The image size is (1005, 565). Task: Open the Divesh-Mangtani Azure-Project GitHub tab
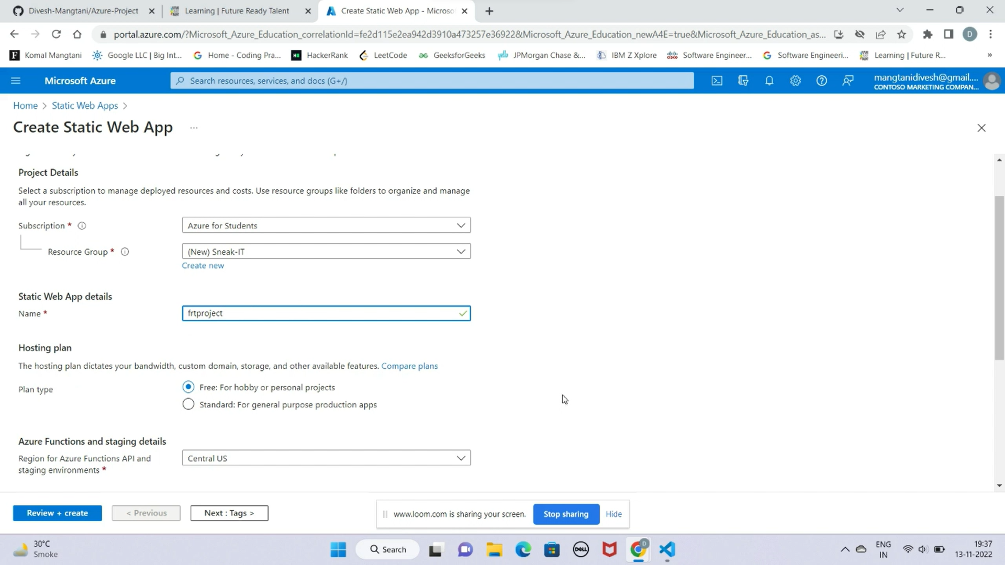click(81, 10)
